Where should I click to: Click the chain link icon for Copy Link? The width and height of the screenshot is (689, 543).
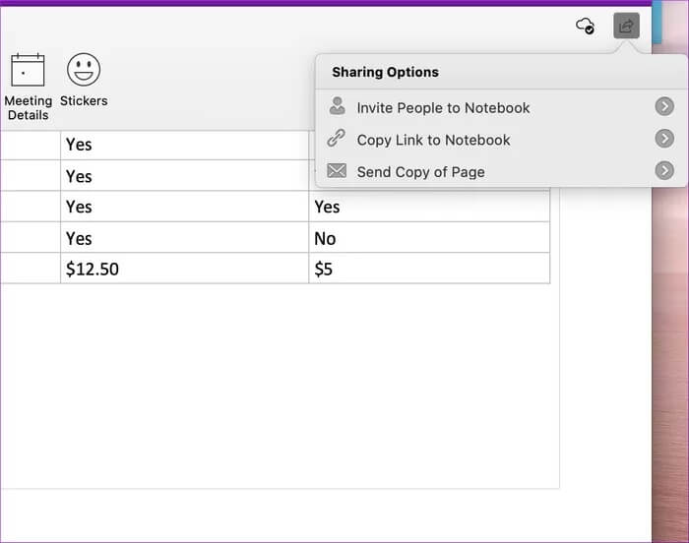pyautogui.click(x=337, y=140)
